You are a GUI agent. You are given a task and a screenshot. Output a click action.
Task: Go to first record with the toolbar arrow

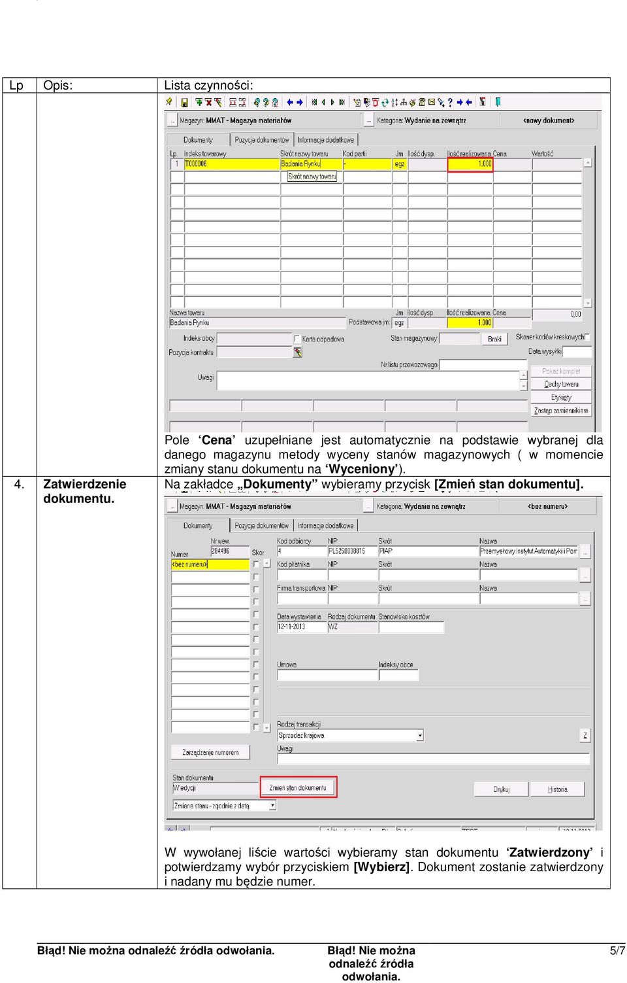click(x=313, y=102)
